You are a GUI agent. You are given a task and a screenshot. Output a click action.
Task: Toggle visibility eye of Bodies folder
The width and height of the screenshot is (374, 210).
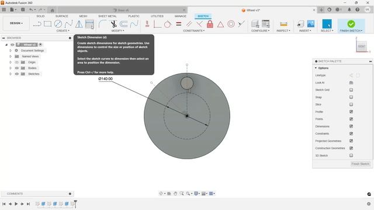point(17,68)
